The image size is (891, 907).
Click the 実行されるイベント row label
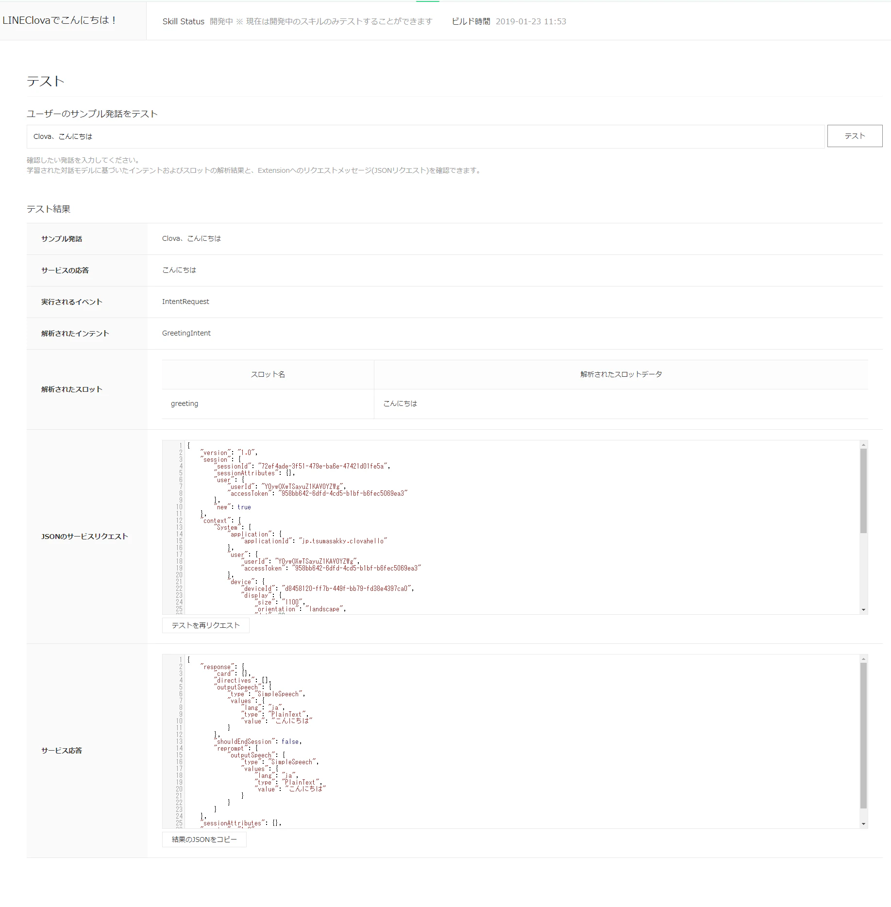72,302
